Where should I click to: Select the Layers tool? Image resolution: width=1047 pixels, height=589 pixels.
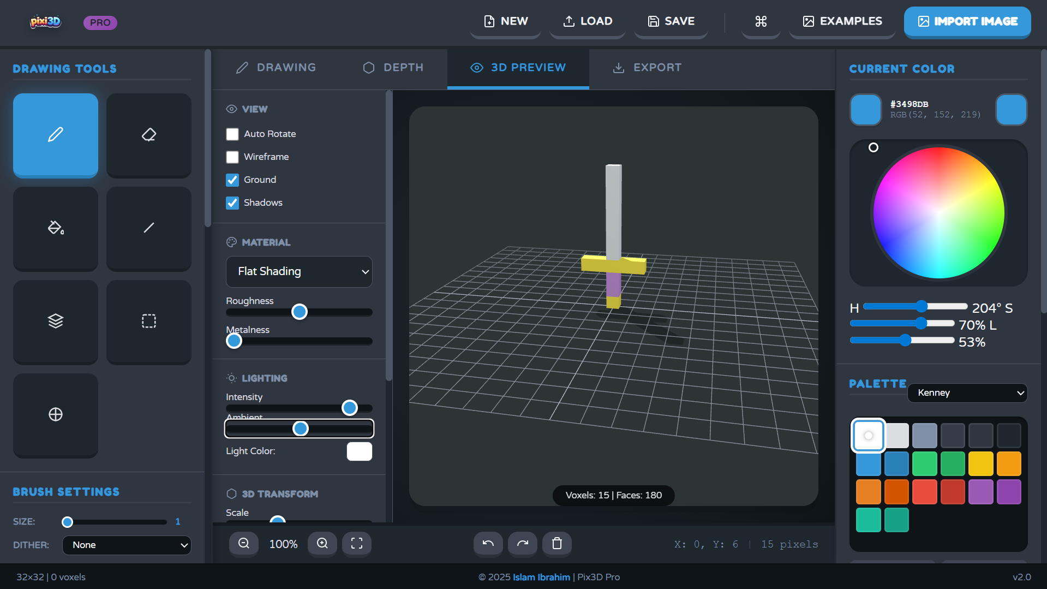tap(56, 322)
